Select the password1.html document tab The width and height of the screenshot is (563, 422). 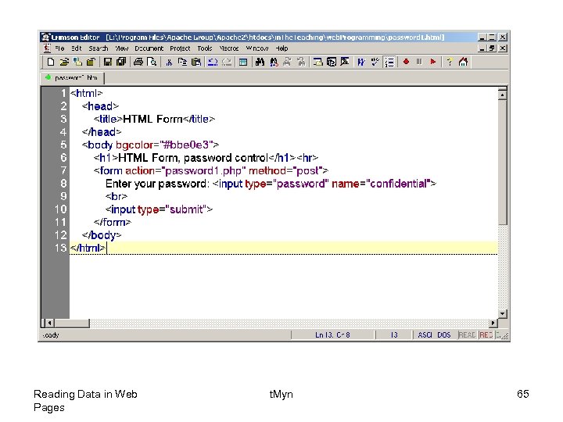[73, 78]
